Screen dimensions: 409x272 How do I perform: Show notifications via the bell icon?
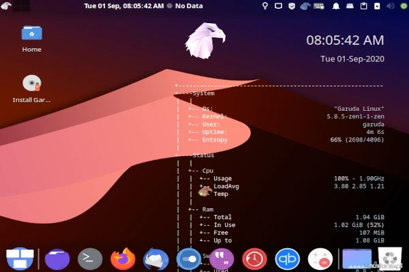(336, 5)
